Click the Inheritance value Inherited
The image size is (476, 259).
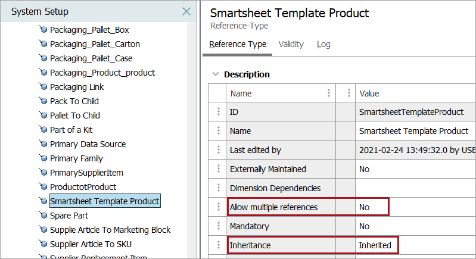tap(375, 245)
